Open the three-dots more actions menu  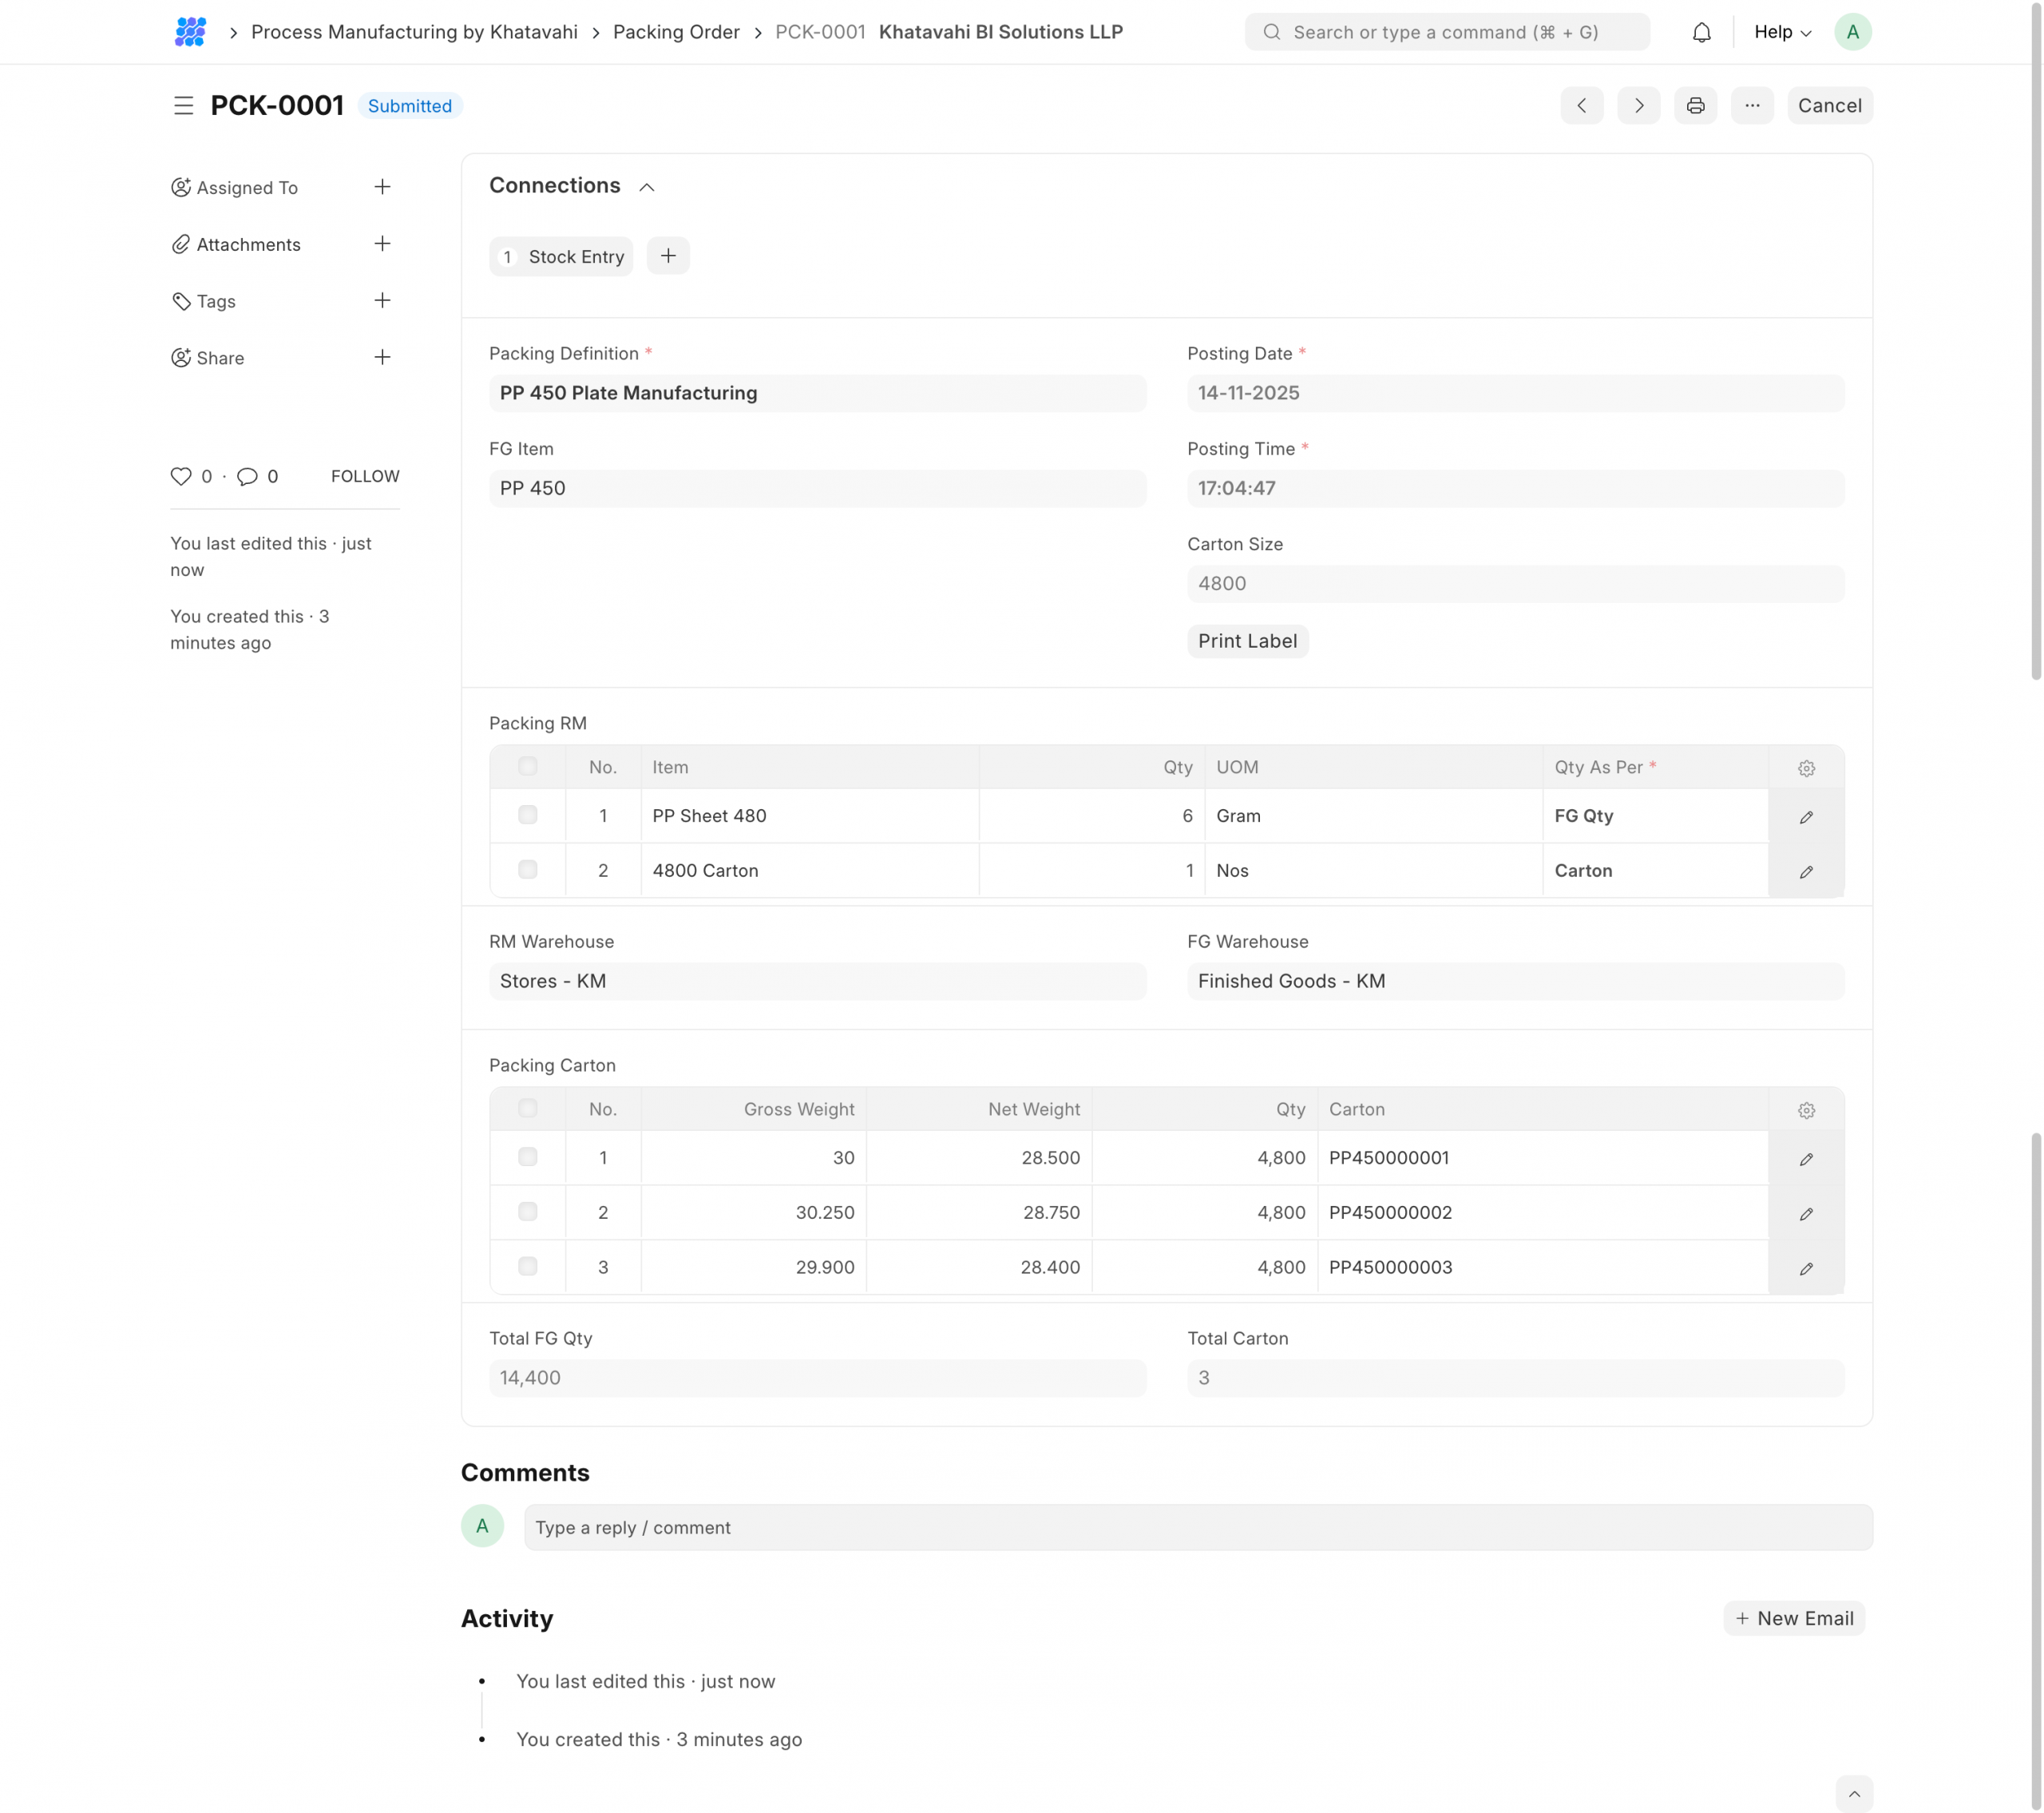pos(1751,105)
